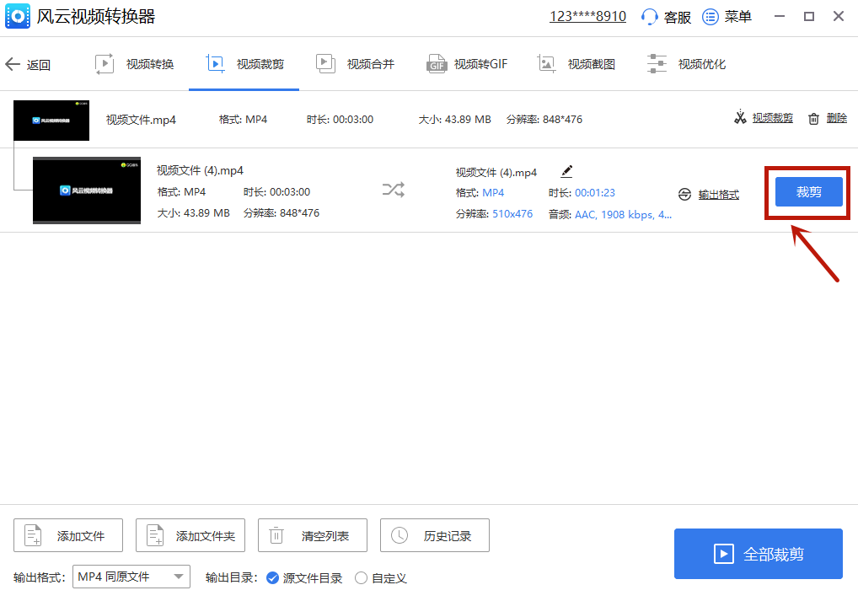The image size is (858, 601).
Task: Click the account number 123****8910
Action: click(x=587, y=16)
